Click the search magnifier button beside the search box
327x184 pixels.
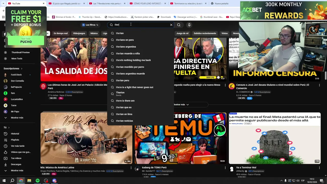[179, 25]
